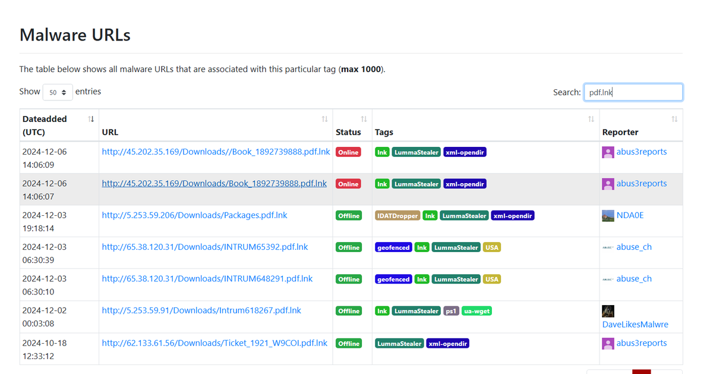Open abus3reports reporter in 14:06:09 row
The height and width of the screenshot is (374, 713).
click(642, 152)
